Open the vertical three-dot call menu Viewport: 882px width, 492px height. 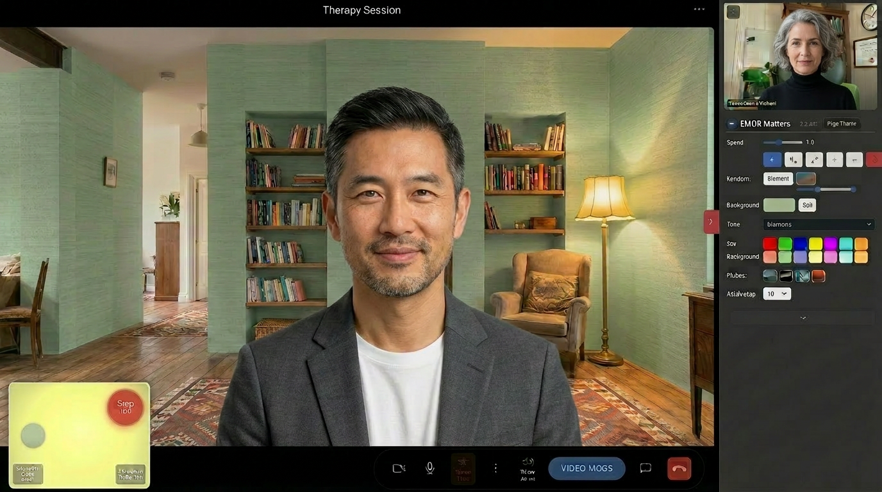(x=495, y=468)
